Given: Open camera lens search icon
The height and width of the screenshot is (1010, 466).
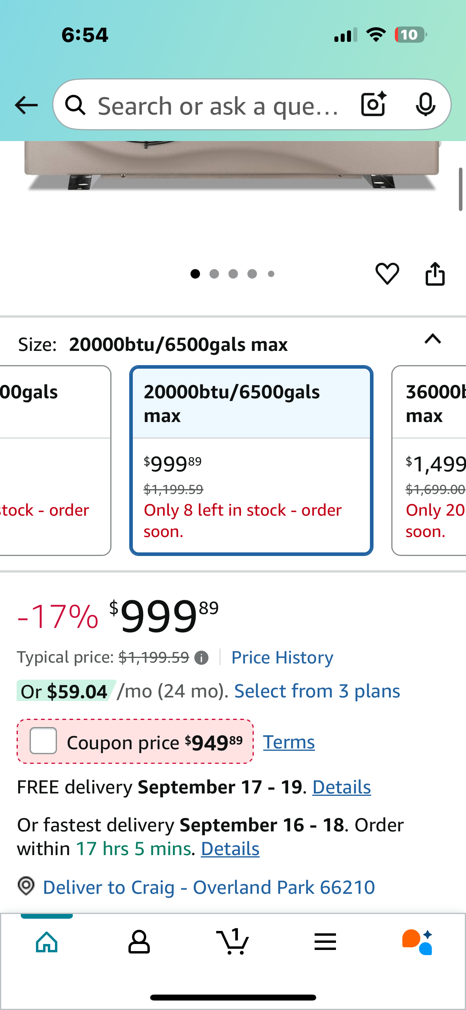Looking at the screenshot, I should [x=374, y=104].
